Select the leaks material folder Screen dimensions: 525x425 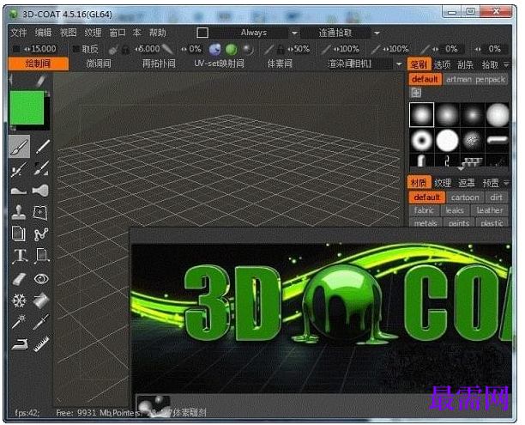tap(455, 210)
